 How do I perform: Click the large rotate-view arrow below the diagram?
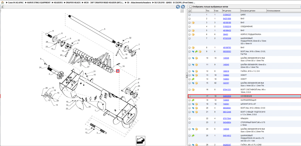click(x=141, y=140)
